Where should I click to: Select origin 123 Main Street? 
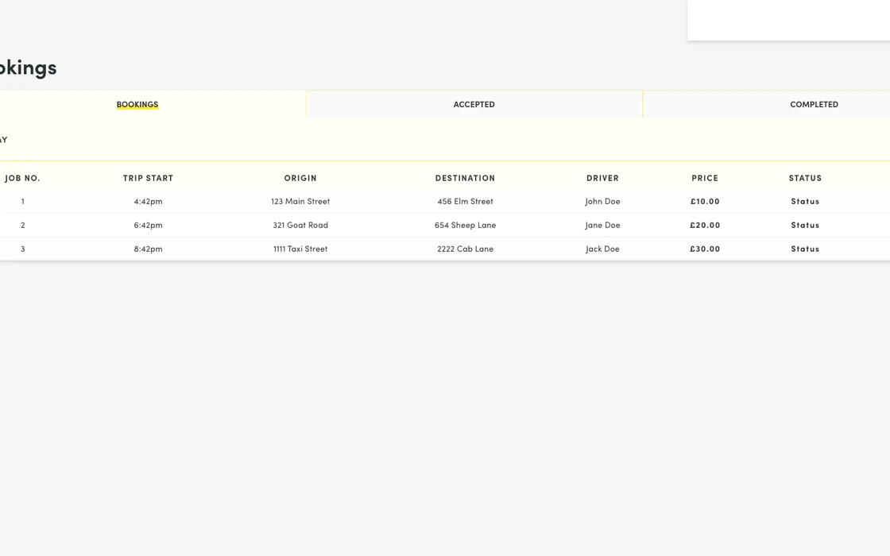click(x=300, y=202)
